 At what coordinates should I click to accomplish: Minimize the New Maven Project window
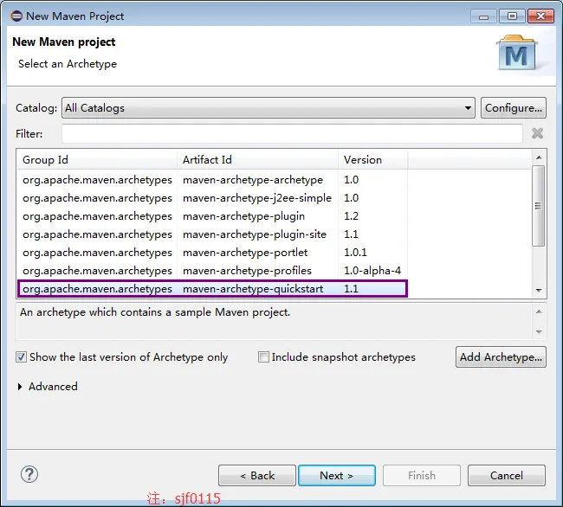pyautogui.click(x=483, y=16)
